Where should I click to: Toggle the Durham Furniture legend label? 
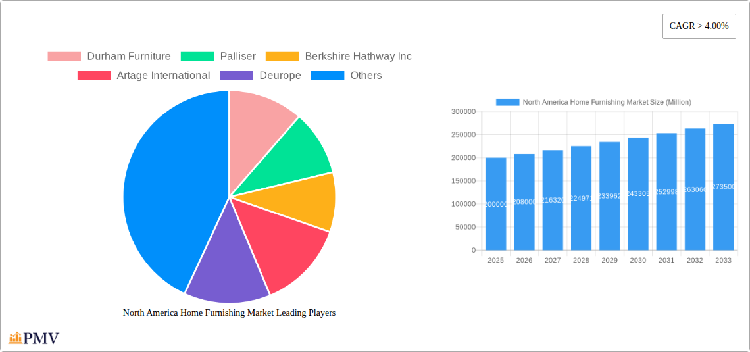tap(129, 57)
